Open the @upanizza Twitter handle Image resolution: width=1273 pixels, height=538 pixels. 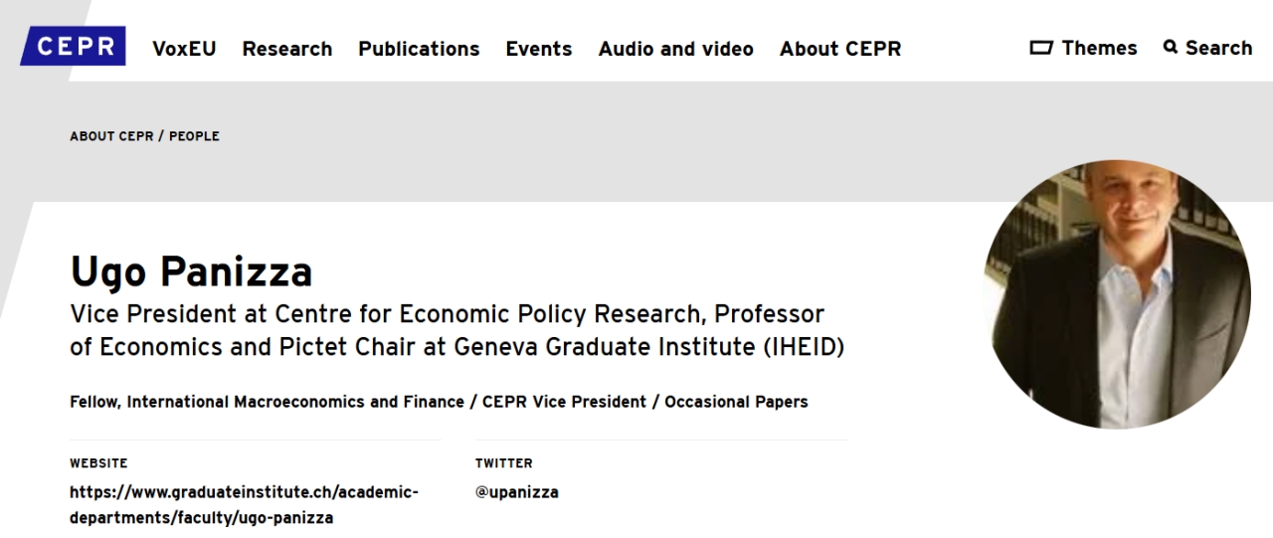516,492
